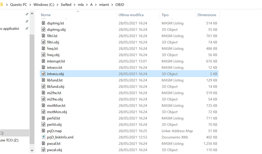The image size is (262, 154).
Task: Click the intvecs.lst file icon
Action: pos(43,67)
